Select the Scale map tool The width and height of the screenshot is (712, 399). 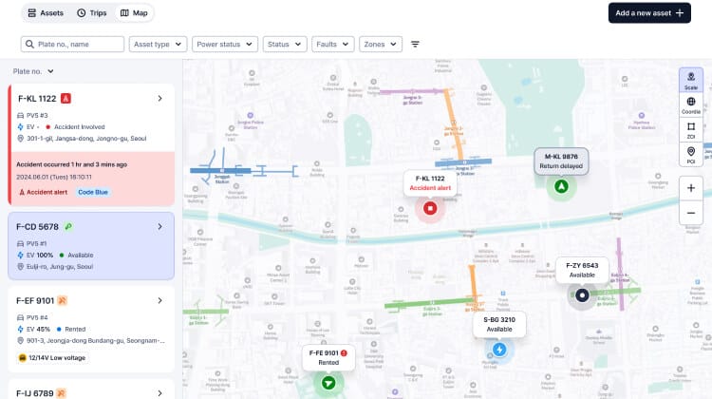point(690,80)
